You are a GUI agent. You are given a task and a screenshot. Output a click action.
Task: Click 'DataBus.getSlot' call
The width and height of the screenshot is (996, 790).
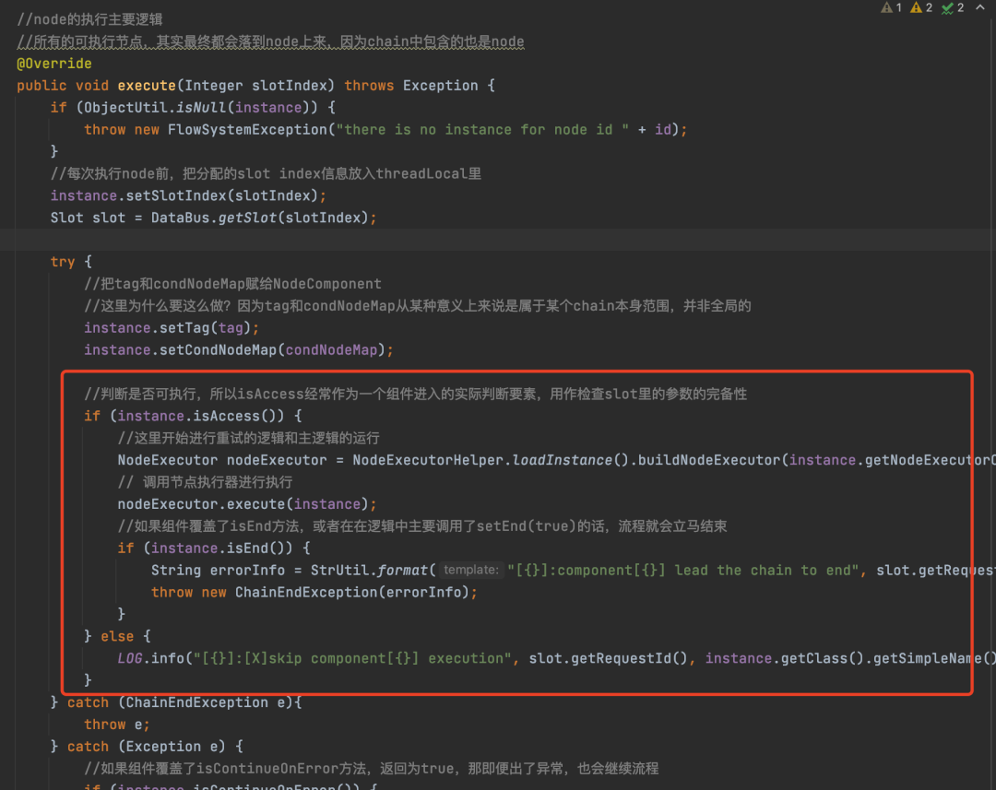click(x=213, y=218)
